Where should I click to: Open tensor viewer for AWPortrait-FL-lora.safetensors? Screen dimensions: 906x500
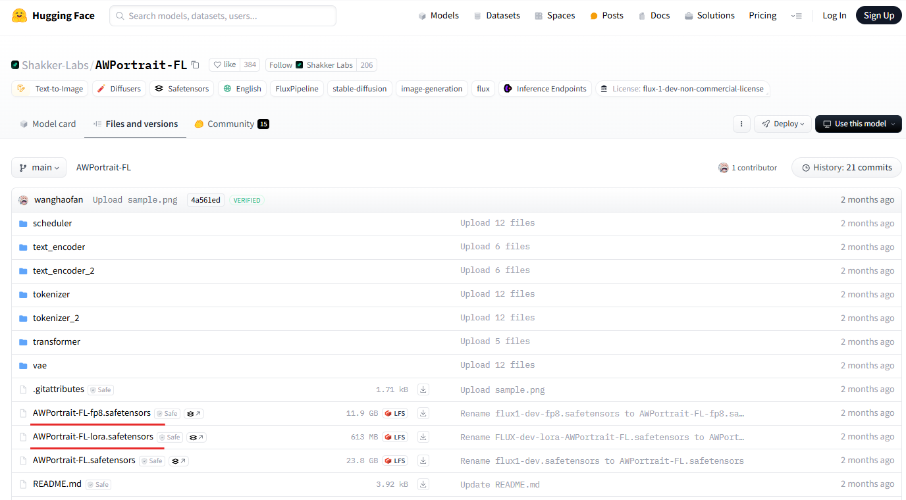[196, 438]
